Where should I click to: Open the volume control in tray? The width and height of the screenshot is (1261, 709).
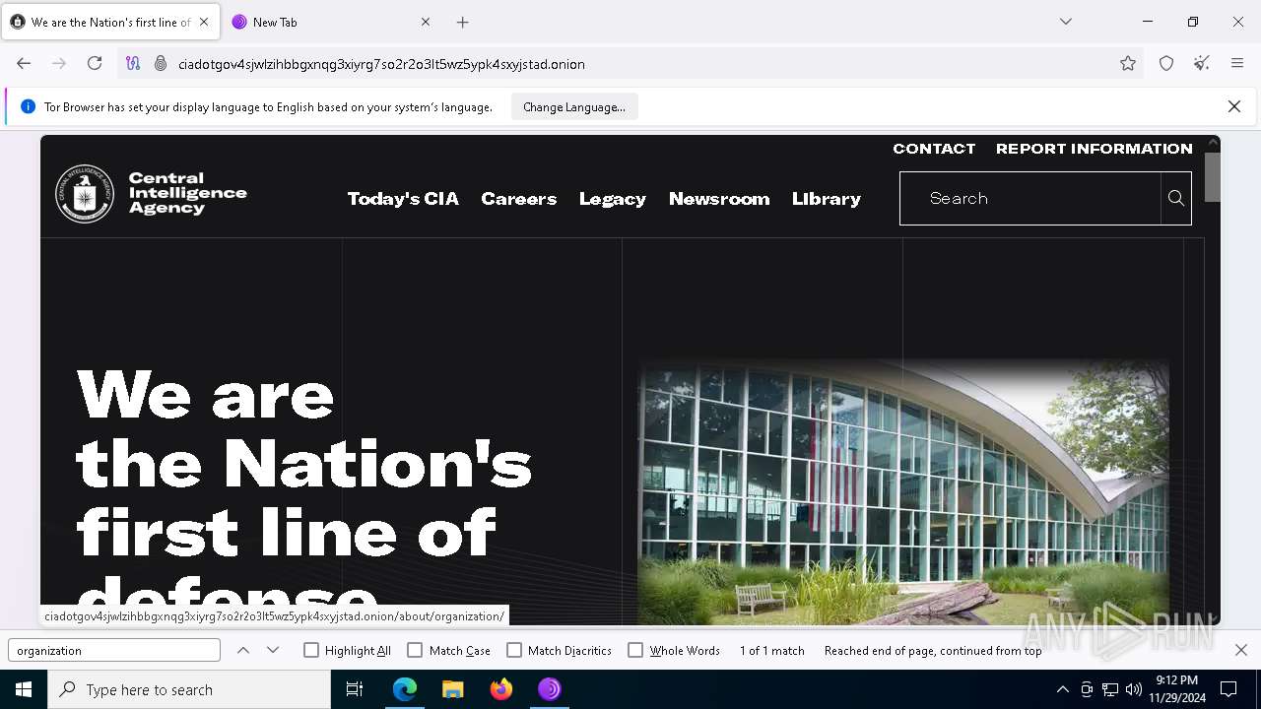(x=1134, y=689)
